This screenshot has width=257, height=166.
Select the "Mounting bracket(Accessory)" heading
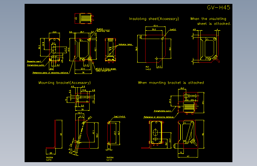click(64, 83)
